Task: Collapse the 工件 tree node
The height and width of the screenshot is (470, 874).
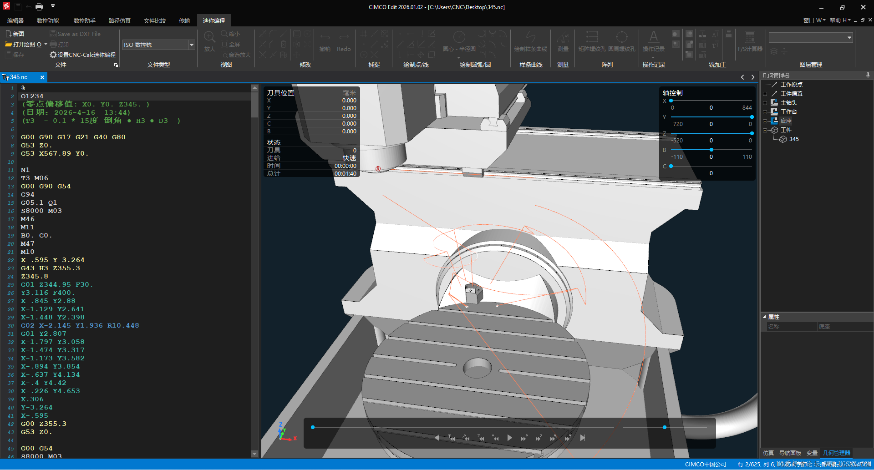Action: click(765, 130)
